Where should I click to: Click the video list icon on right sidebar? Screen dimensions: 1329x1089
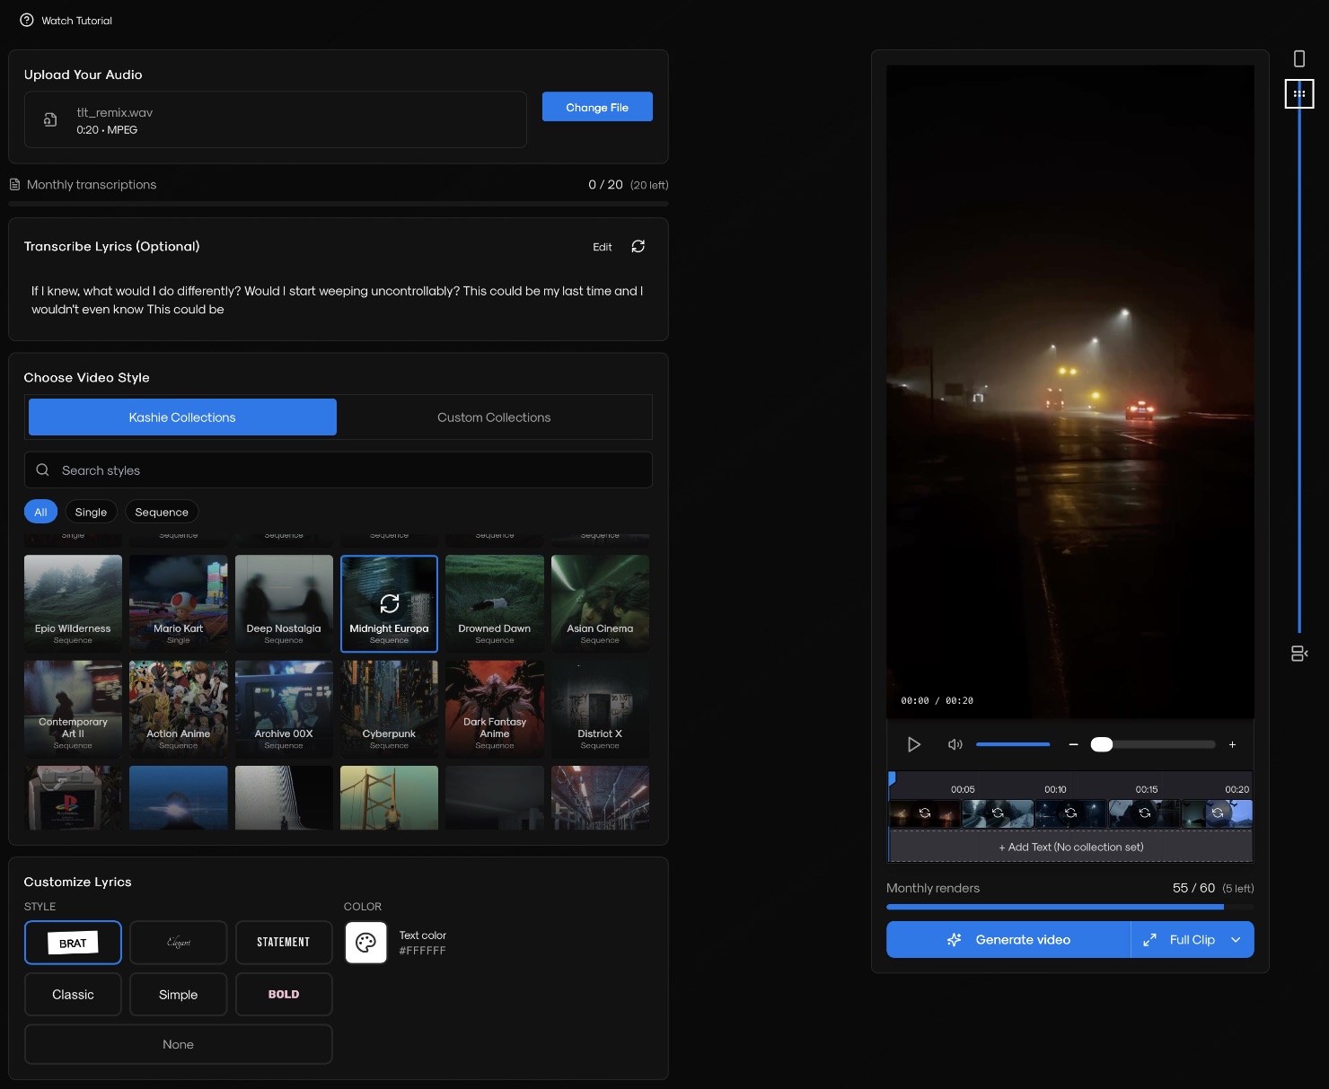(1298, 654)
